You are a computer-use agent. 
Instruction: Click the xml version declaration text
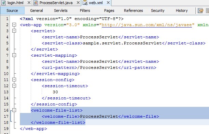click(x=72, y=19)
